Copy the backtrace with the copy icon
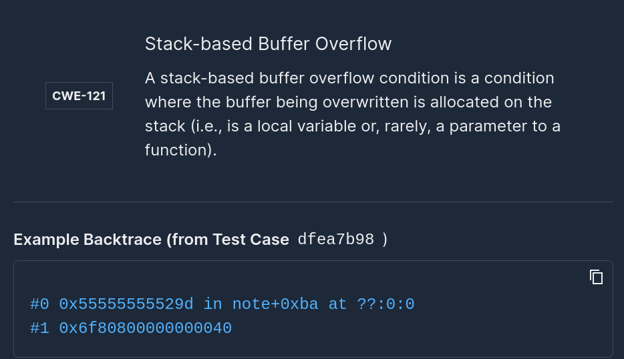Viewport: 624px width, 359px height. [x=596, y=277]
